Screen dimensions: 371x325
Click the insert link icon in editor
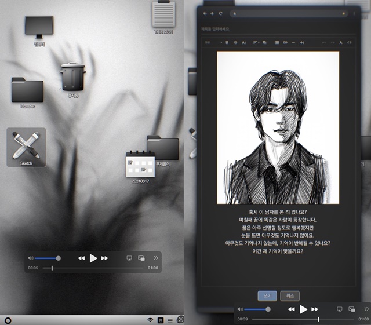coord(285,42)
